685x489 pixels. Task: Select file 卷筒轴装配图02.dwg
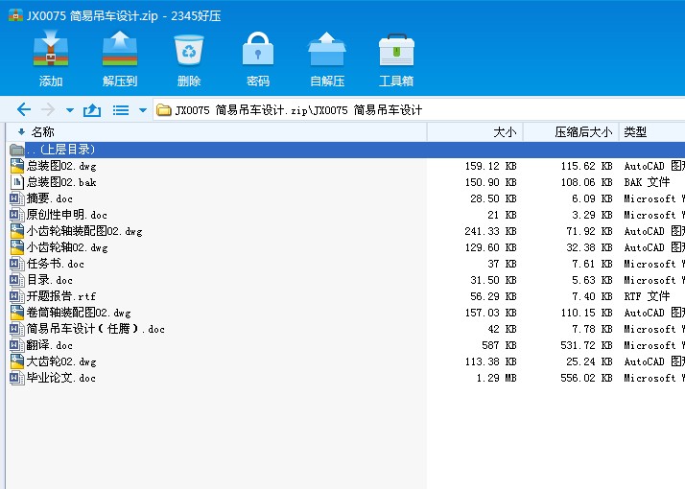coord(79,313)
